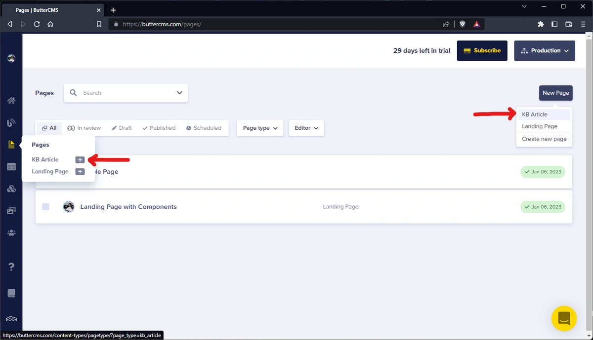Screen dimensions: 593x340
Task: Click the ButterCMS logo at sidebar bottom
Action: click(x=11, y=319)
